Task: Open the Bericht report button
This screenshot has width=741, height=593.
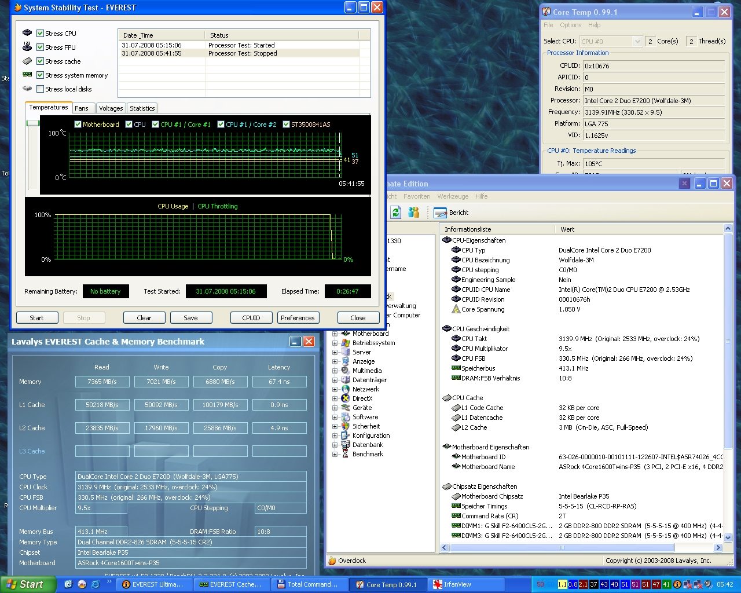Action: [452, 213]
